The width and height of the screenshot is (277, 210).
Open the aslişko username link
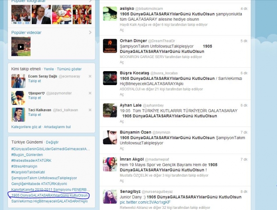coord(127,8)
